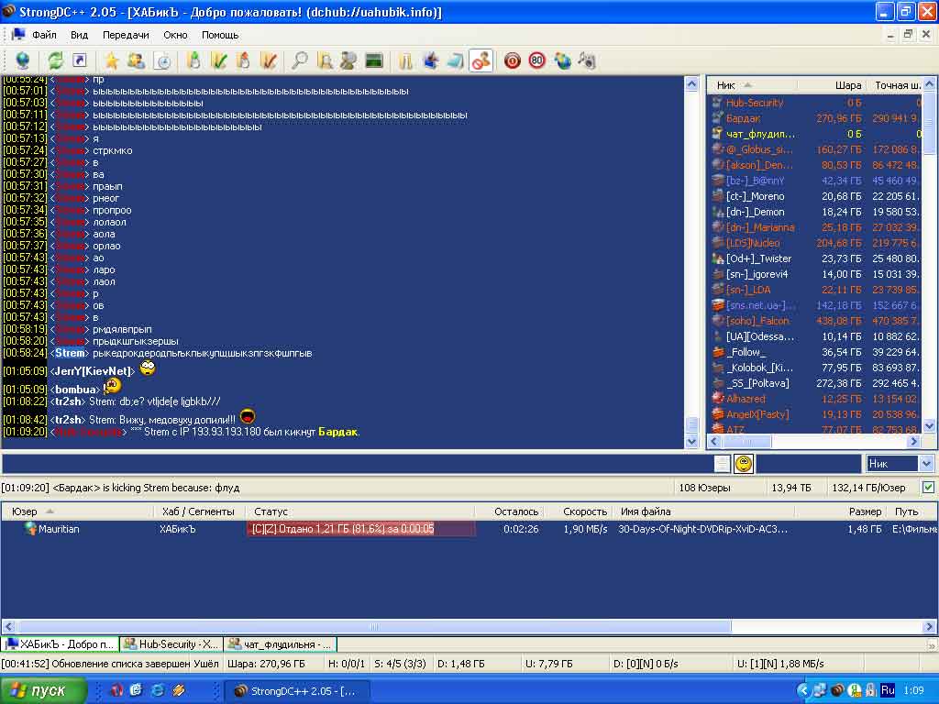Open Finished Downloads checkmark icon
The width and height of the screenshot is (939, 704).
[218, 60]
